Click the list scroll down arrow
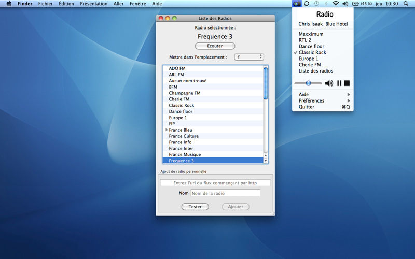 coord(266,161)
